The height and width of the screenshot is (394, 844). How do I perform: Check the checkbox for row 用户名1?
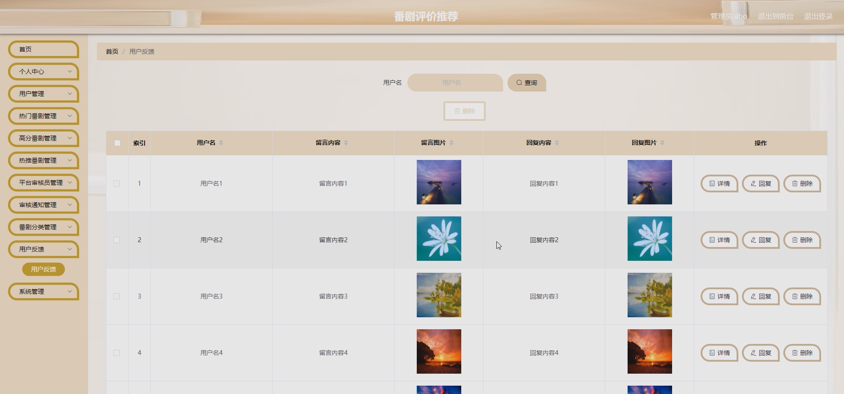(117, 183)
